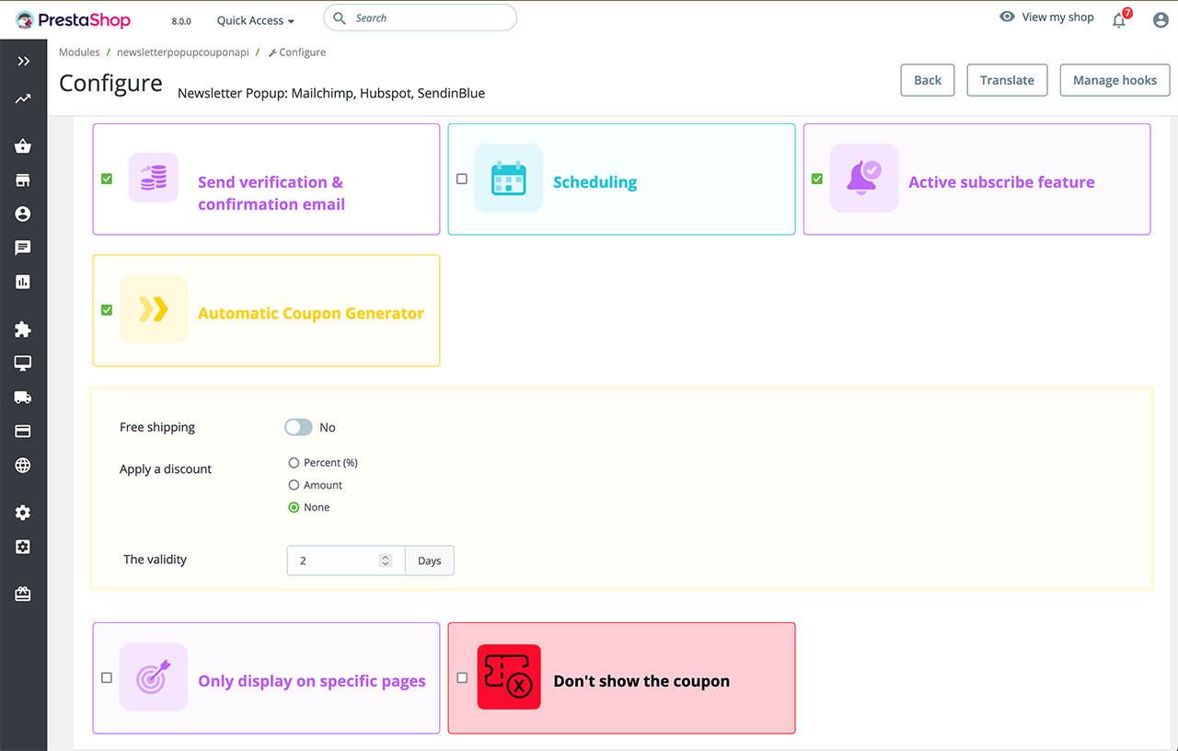The height and width of the screenshot is (751, 1178).
Task: Click the eye icon beside View my shop
Action: click(1007, 17)
